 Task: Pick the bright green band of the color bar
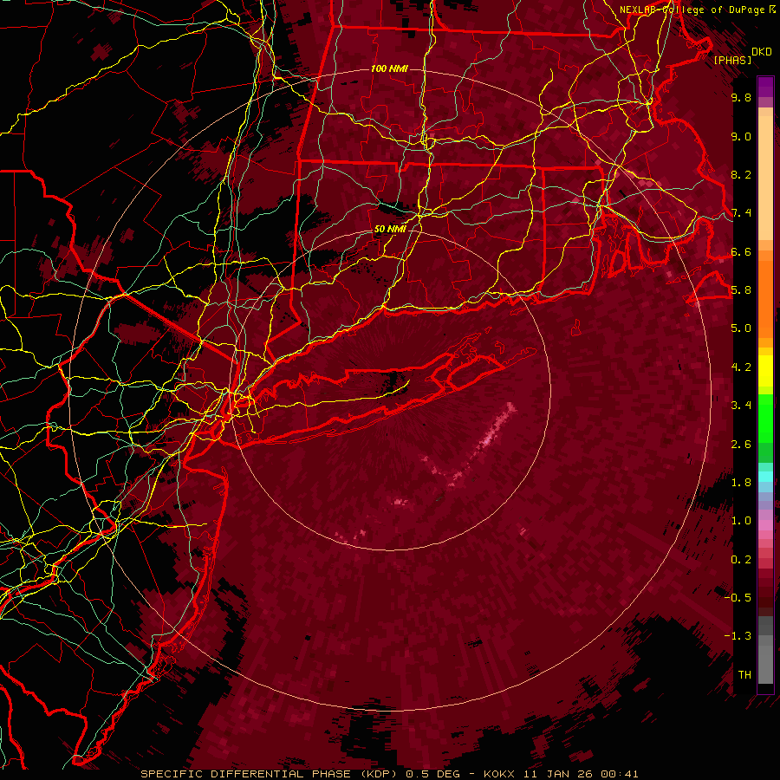click(765, 418)
